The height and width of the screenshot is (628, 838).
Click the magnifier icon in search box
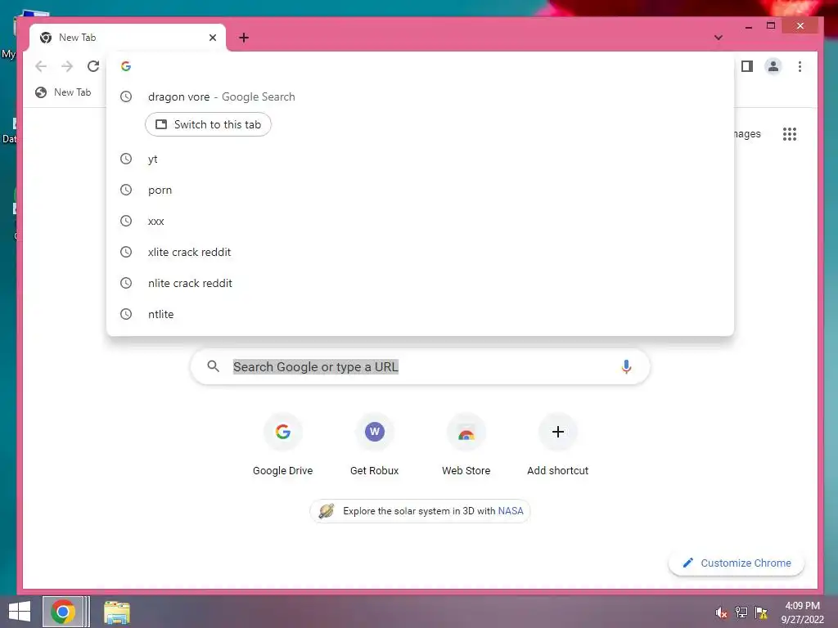coord(214,366)
